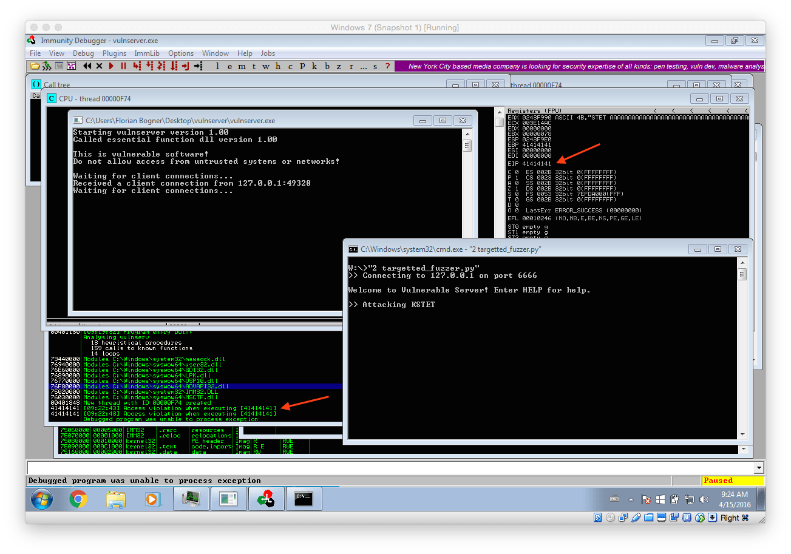Click the EBP 41414141 register line
This screenshot has height=554, width=791.
coord(529,144)
